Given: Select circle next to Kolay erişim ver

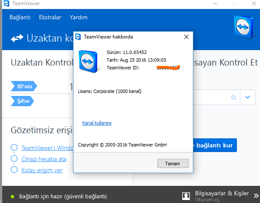Looking at the screenshot, I should pyautogui.click(x=14, y=170).
